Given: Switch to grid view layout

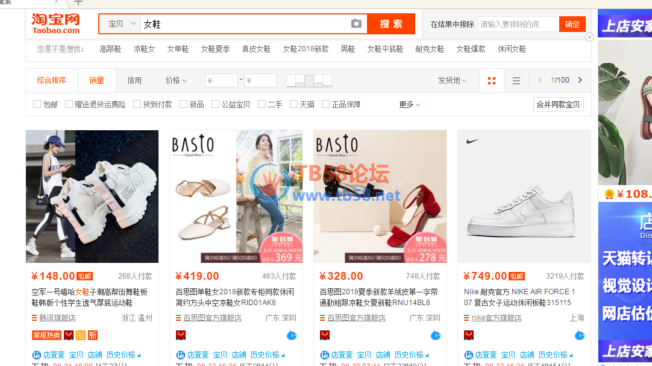Looking at the screenshot, I should coord(492,81).
